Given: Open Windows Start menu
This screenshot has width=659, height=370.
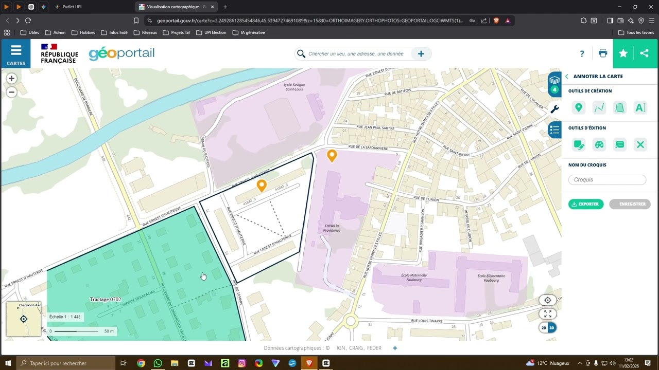Looking at the screenshot, I should click(8, 363).
